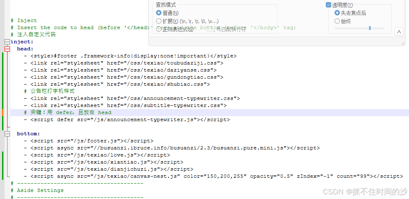Click the '# Aside Settings' comment

(37, 190)
